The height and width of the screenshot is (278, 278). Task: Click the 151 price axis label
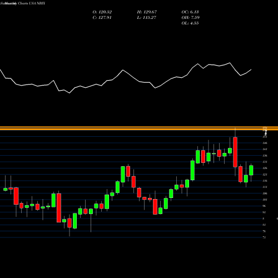click(x=265, y=137)
